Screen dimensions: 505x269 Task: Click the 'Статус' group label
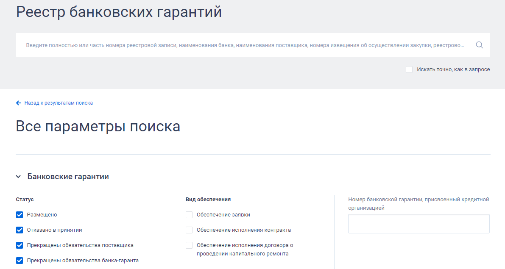point(25,200)
